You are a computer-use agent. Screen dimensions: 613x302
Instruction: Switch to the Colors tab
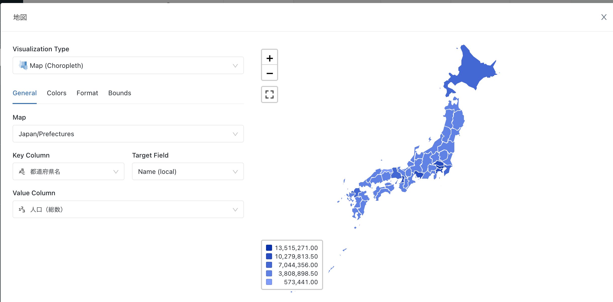pyautogui.click(x=57, y=93)
